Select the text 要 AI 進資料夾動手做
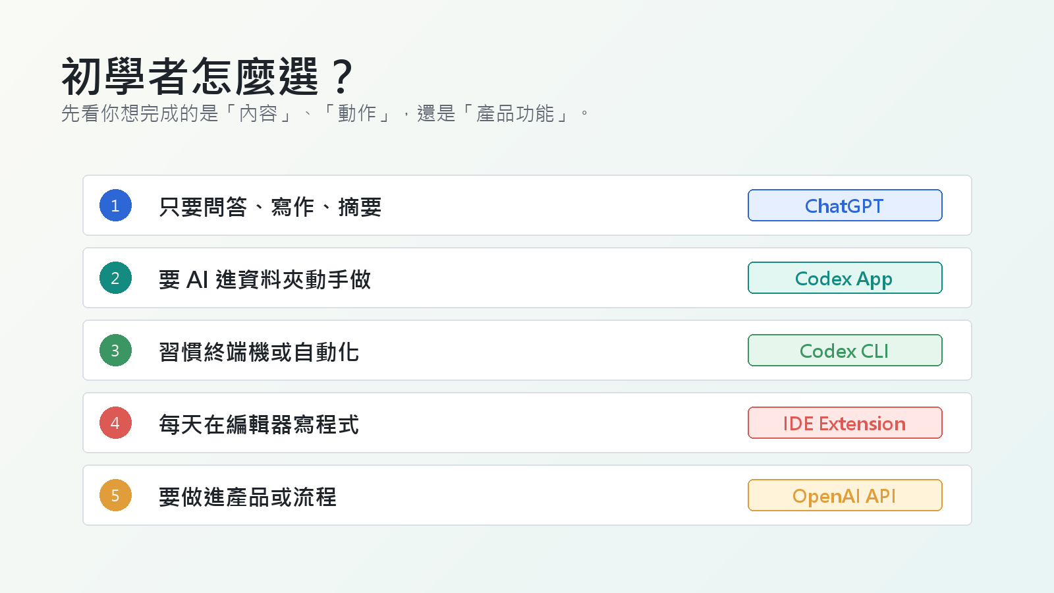The width and height of the screenshot is (1054, 593). tap(265, 279)
